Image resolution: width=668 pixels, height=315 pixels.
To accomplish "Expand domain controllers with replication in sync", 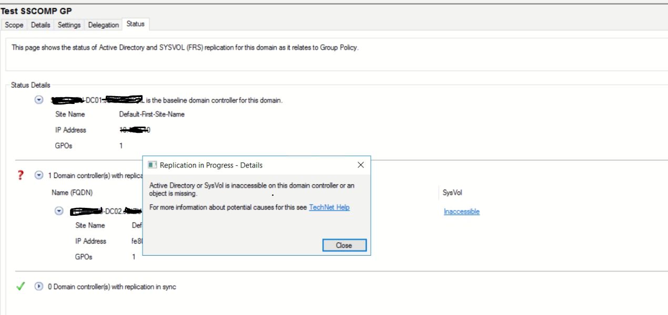I will click(38, 287).
